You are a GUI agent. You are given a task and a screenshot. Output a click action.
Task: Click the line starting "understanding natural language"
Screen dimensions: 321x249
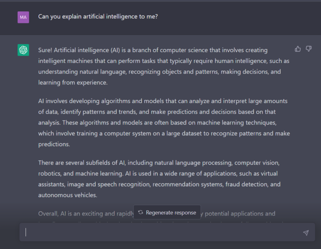(x=160, y=72)
